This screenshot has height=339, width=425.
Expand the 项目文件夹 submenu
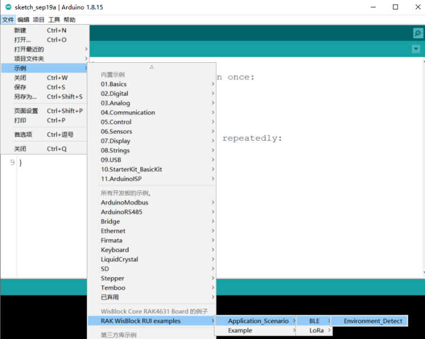tap(45, 59)
